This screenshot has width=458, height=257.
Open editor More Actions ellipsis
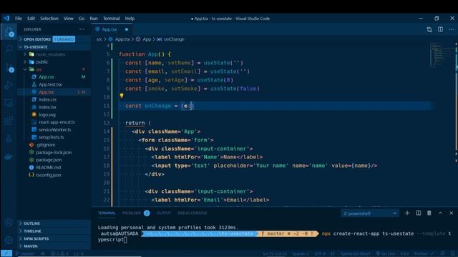click(452, 29)
